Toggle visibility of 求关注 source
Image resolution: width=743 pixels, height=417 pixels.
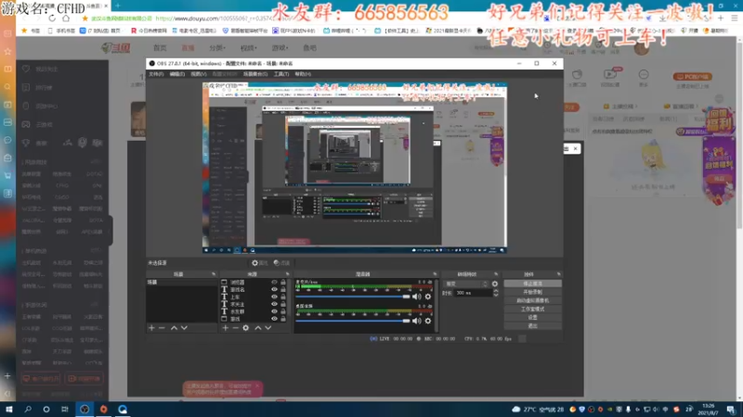[274, 304]
